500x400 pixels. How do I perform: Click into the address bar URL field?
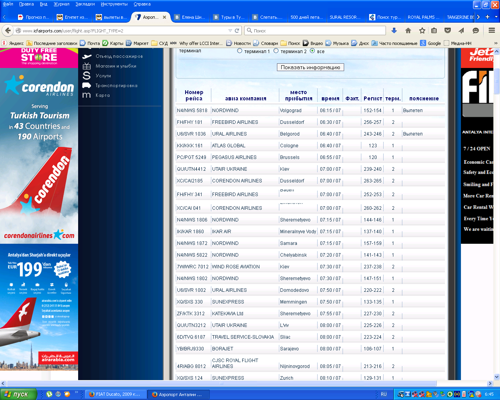(124, 30)
